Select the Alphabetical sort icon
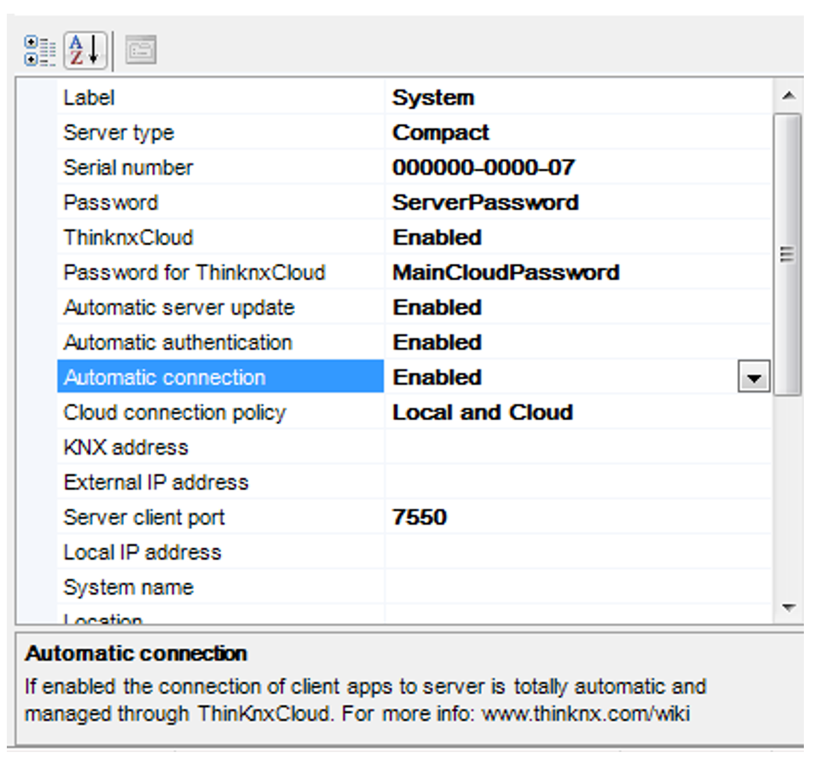Image resolution: width=825 pixels, height=767 pixels. 85,50
